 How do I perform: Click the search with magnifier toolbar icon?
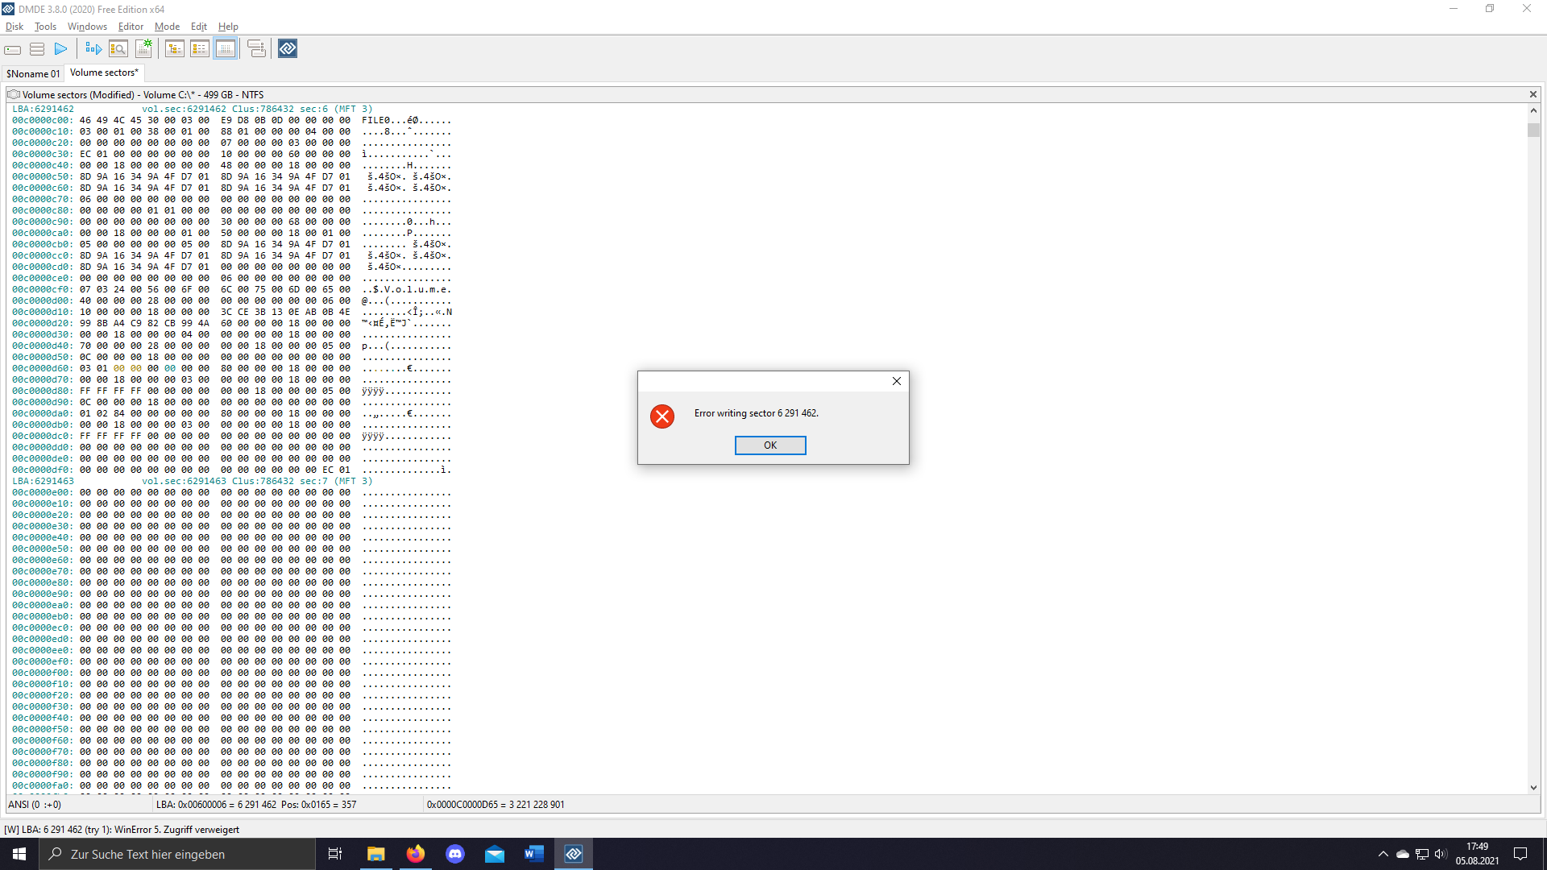pyautogui.click(x=118, y=49)
